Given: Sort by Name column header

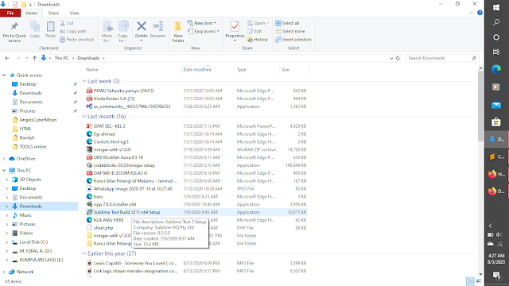Looking at the screenshot, I should (x=92, y=69).
